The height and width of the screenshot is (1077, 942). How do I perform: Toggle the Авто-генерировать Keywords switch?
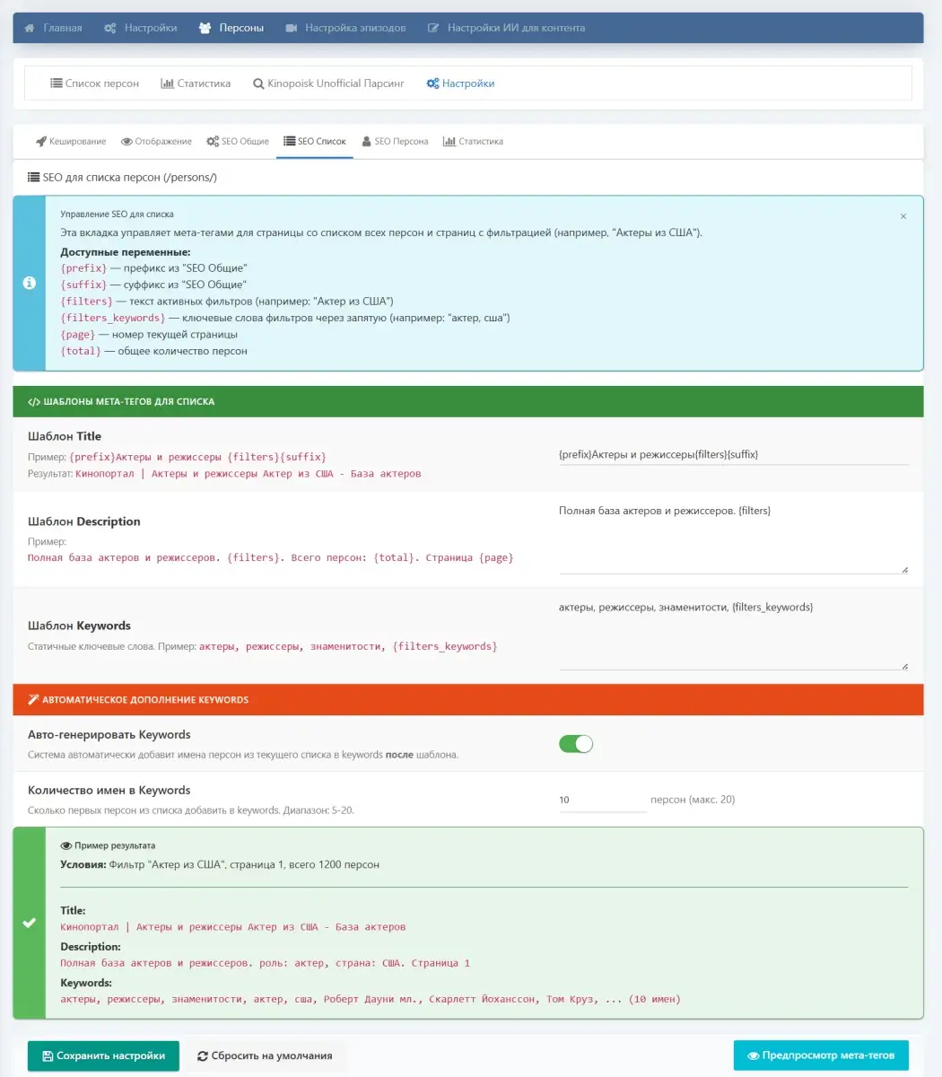576,744
